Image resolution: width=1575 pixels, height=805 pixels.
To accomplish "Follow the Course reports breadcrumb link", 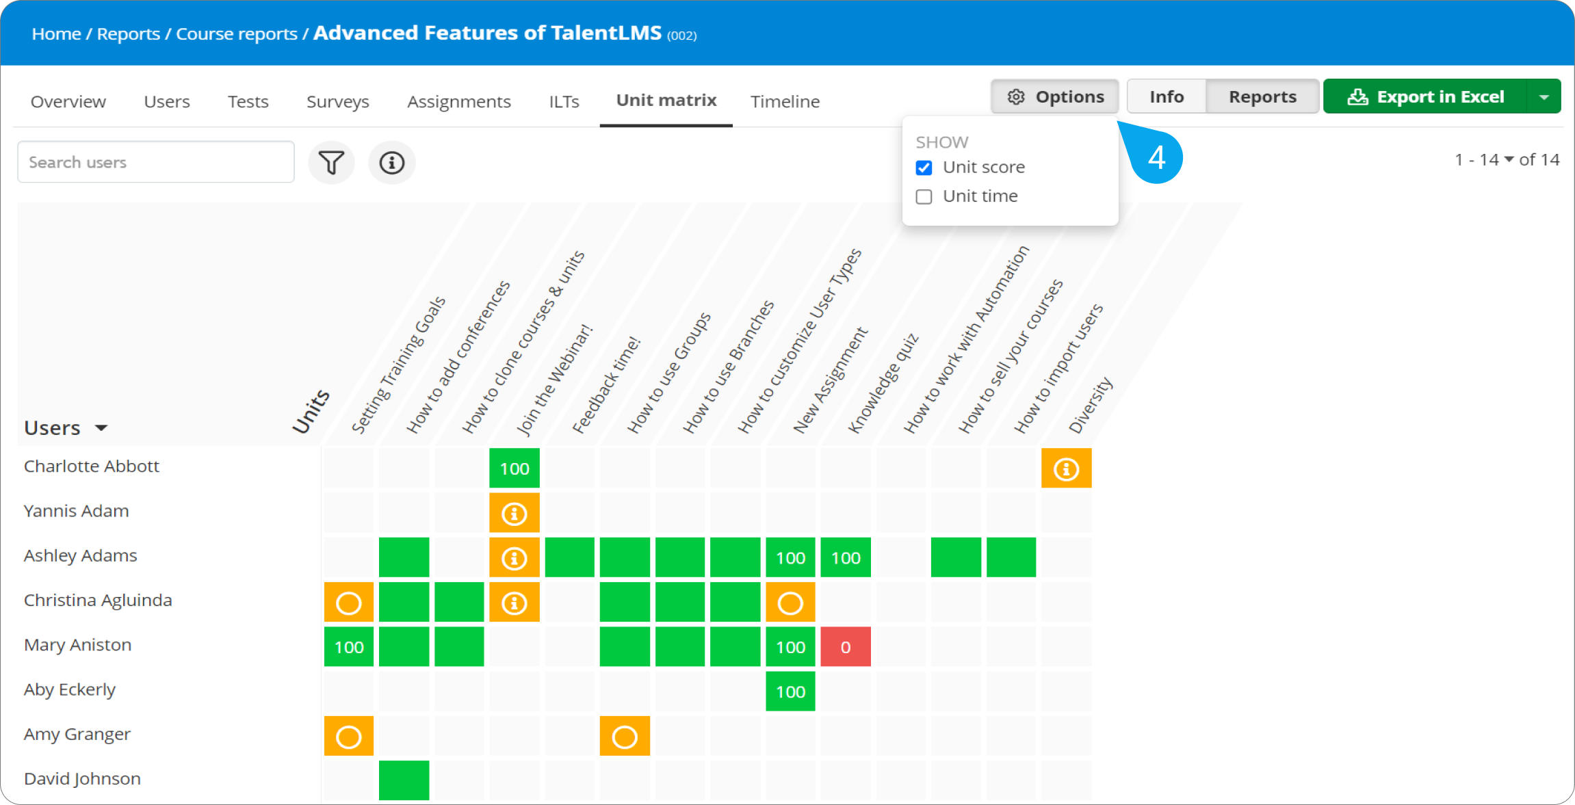I will (237, 34).
